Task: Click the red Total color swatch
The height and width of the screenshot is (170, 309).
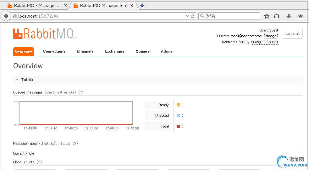Action: (179, 126)
